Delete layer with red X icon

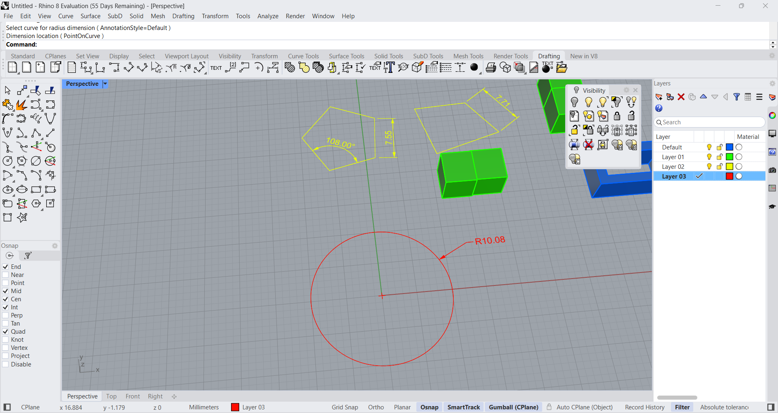(681, 97)
